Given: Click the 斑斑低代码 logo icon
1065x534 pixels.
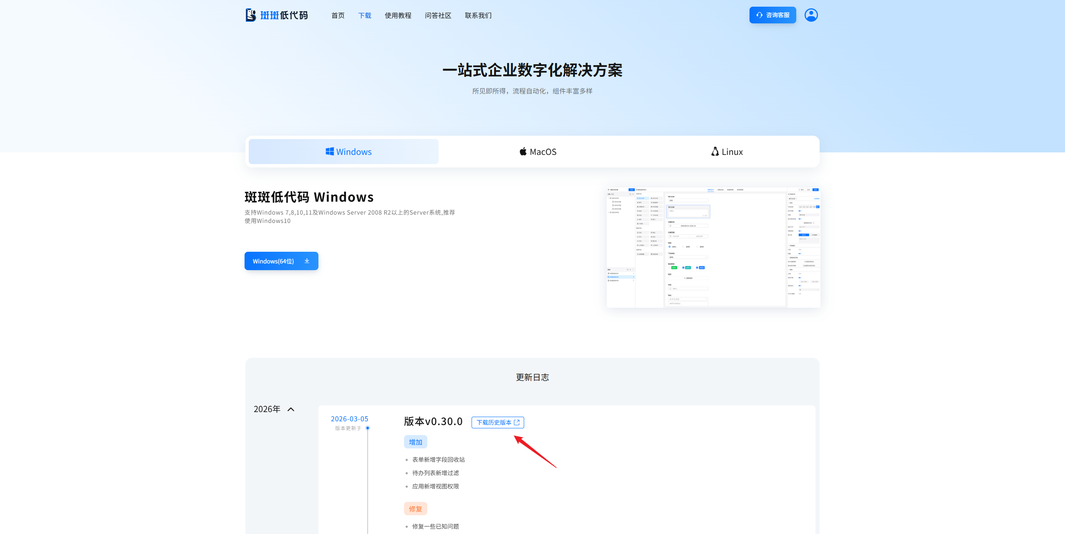Looking at the screenshot, I should (x=251, y=15).
